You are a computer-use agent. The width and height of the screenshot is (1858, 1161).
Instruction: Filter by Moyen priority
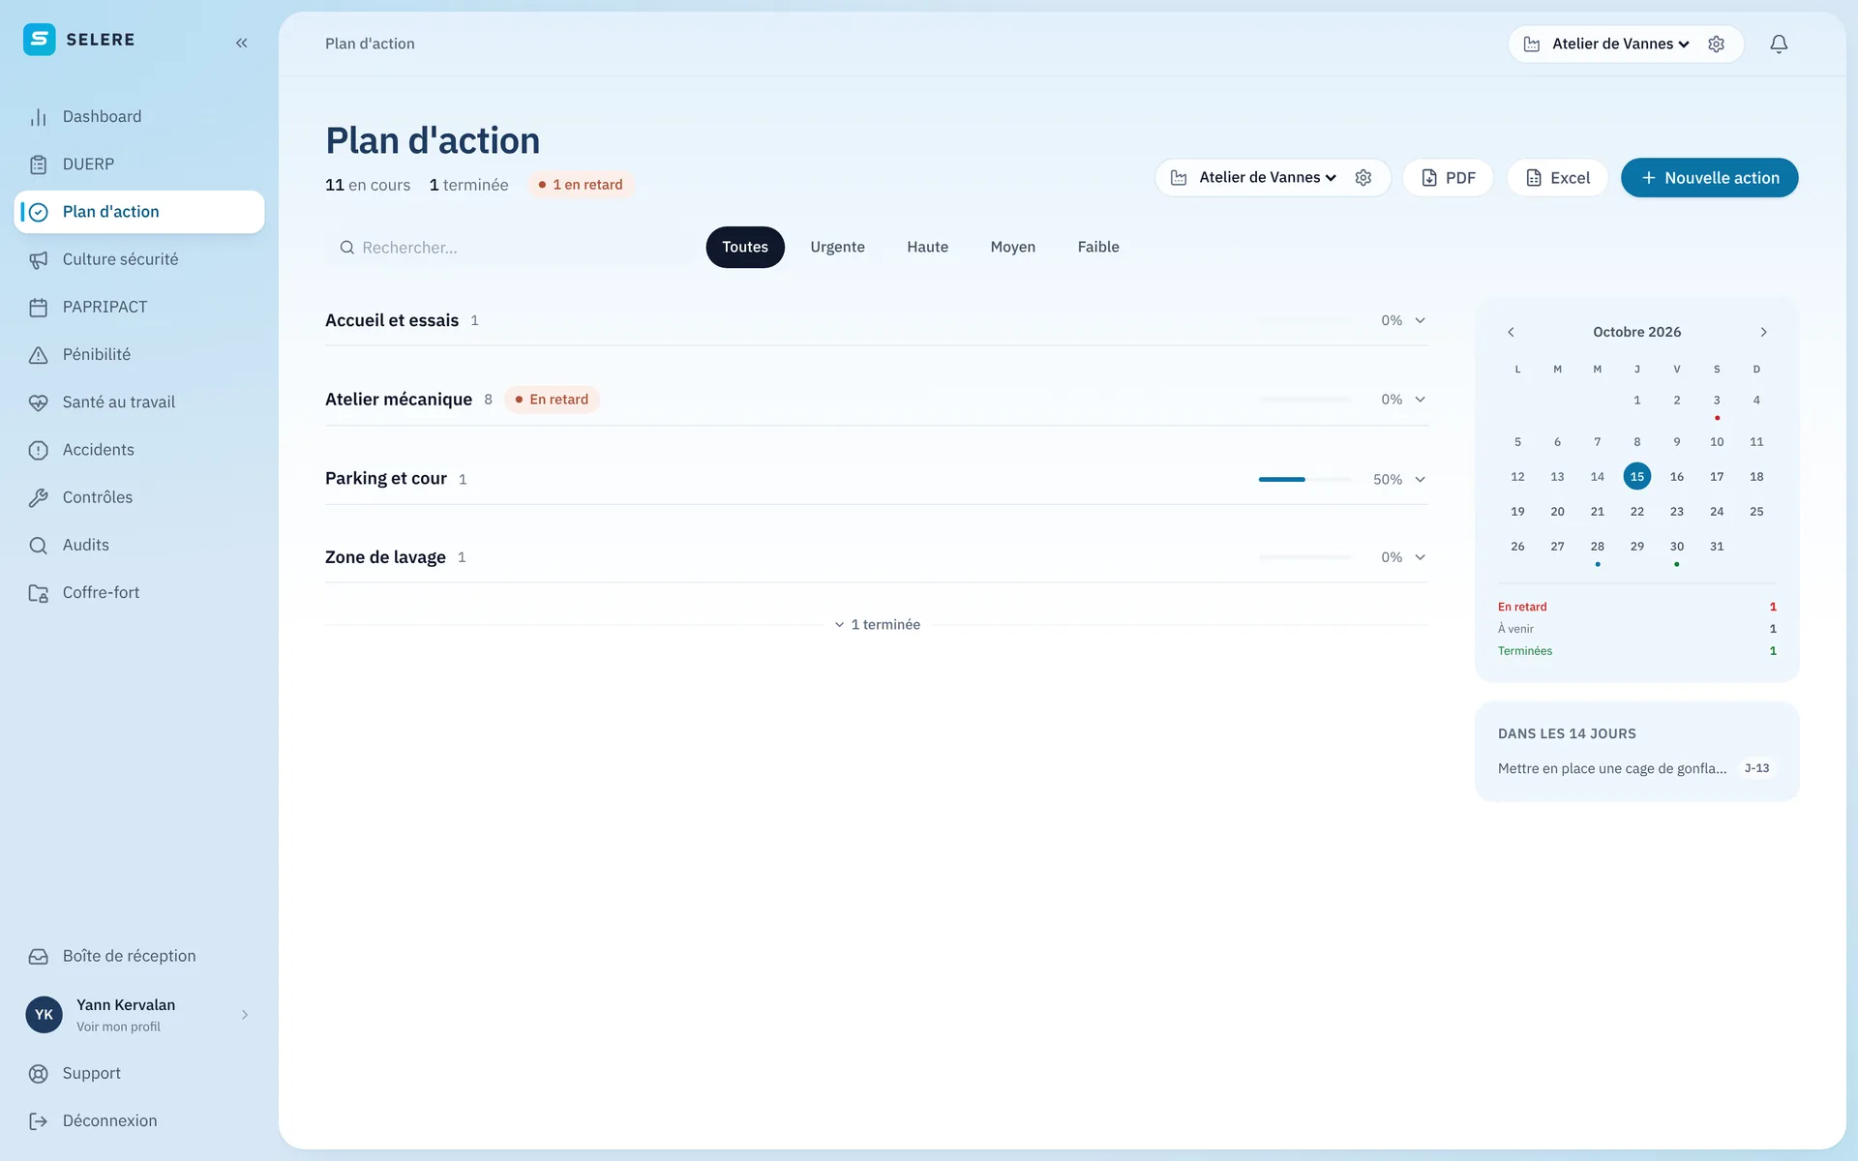(1013, 247)
